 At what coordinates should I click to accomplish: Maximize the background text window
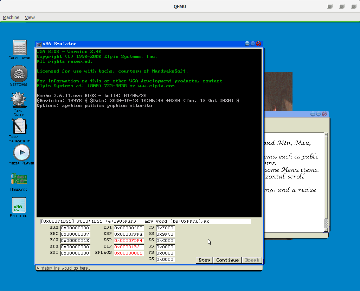click(319, 114)
